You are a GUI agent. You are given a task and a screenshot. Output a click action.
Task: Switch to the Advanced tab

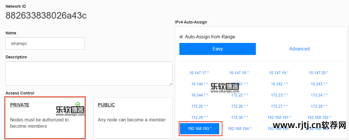[299, 49]
